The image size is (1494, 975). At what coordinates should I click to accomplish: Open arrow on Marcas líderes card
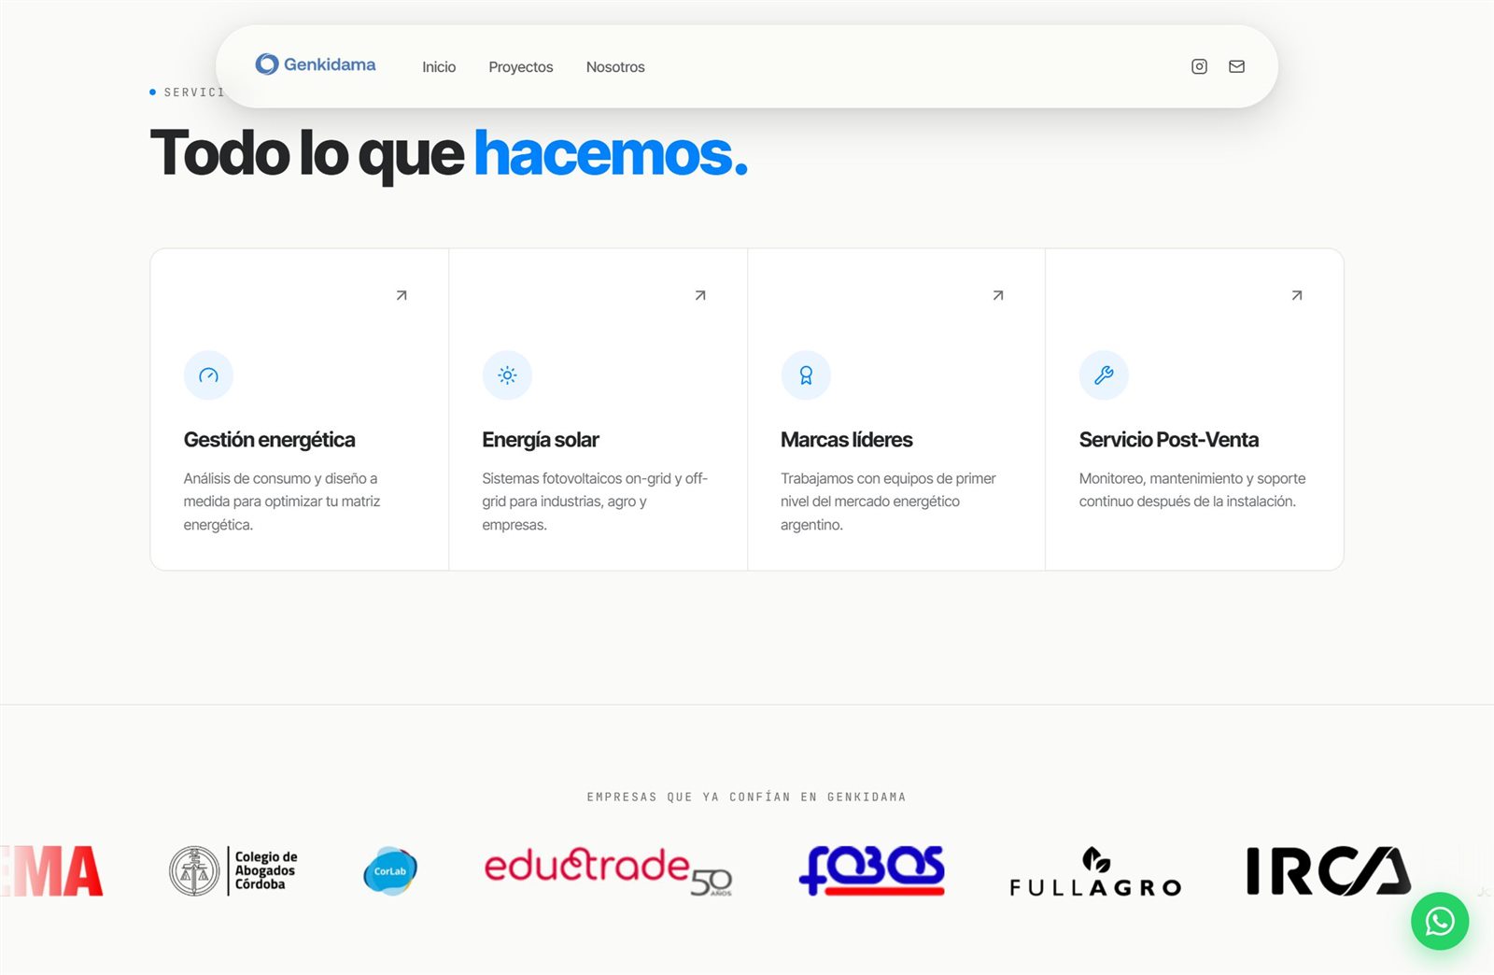(x=998, y=295)
